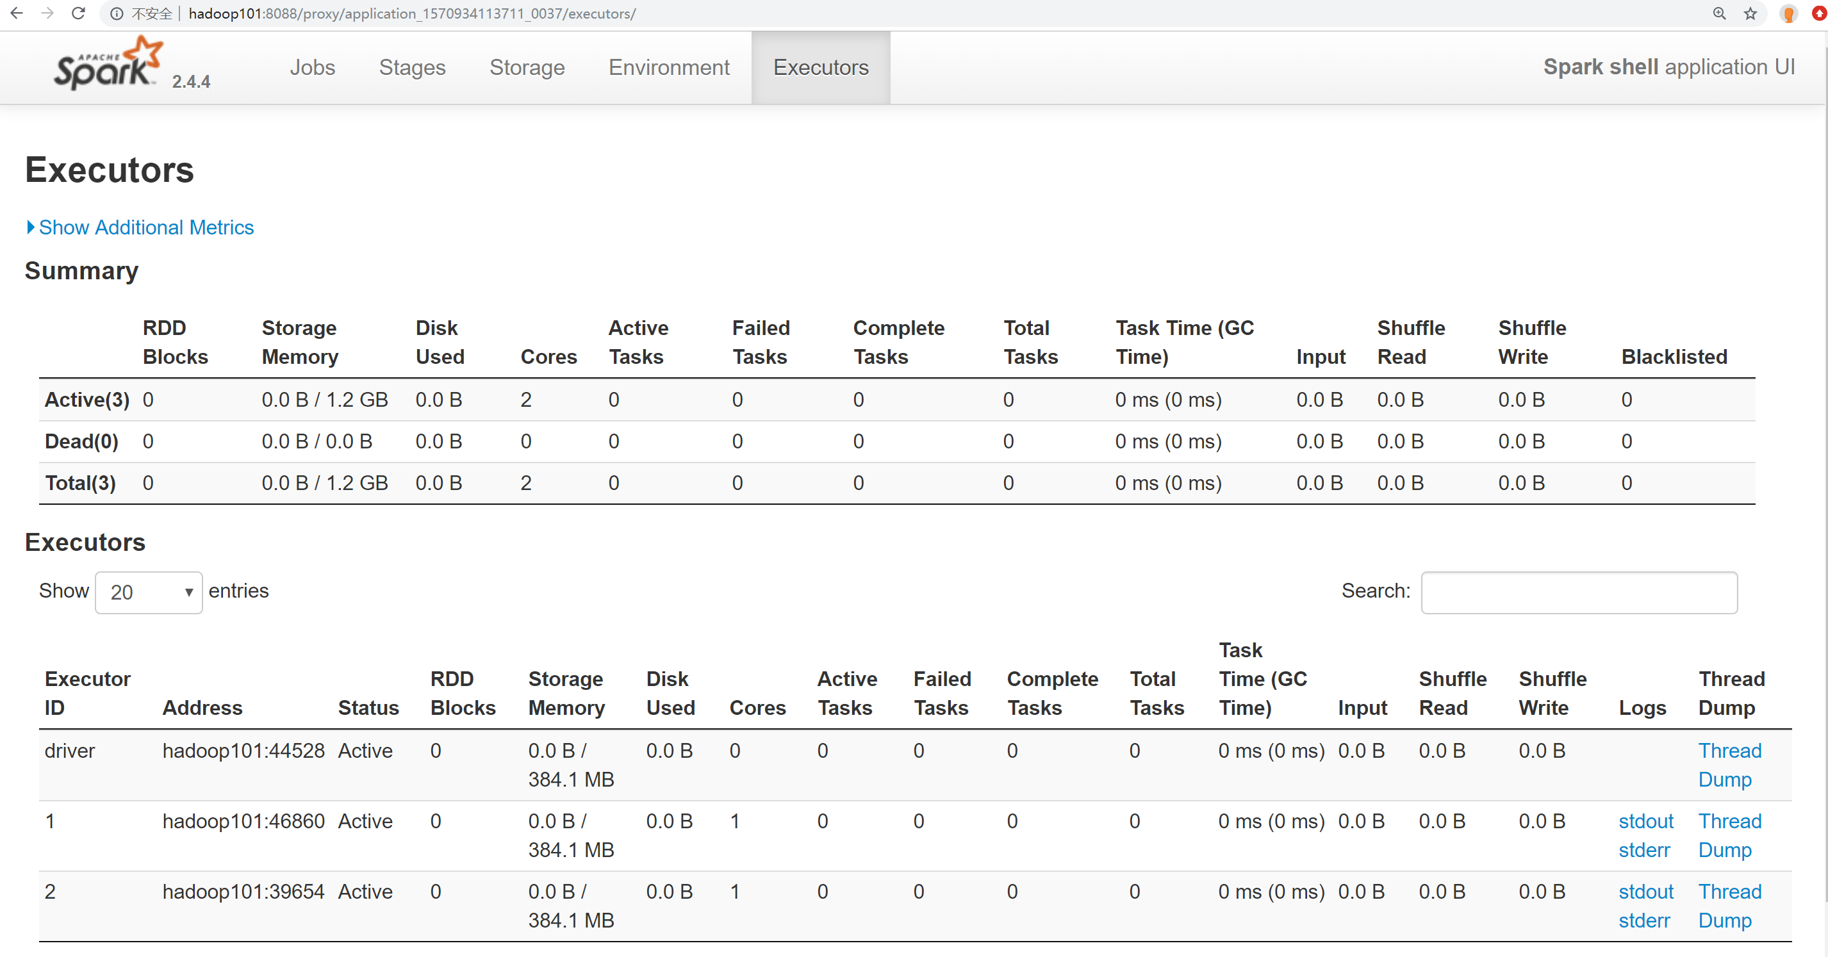Click address hadoop101:44528

243,751
